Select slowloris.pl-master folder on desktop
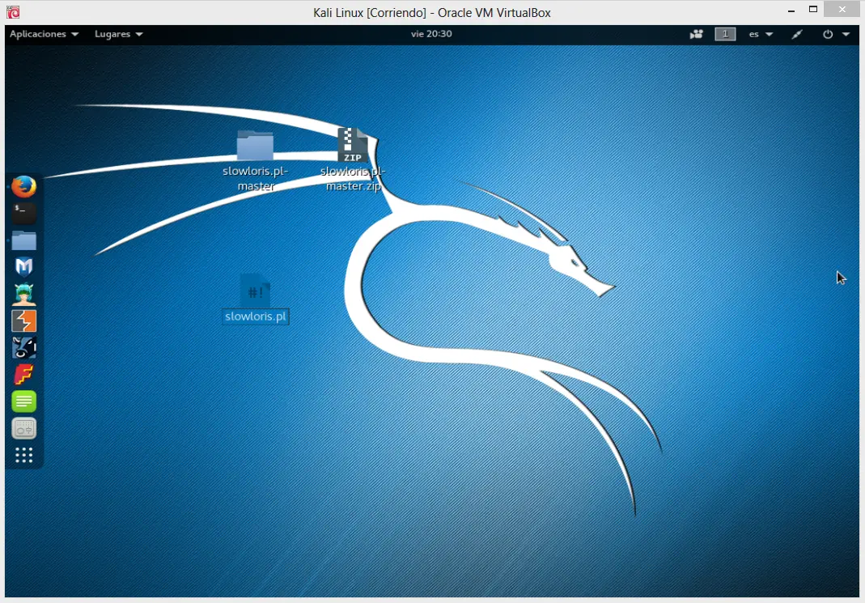The image size is (865, 603). pyautogui.click(x=255, y=145)
